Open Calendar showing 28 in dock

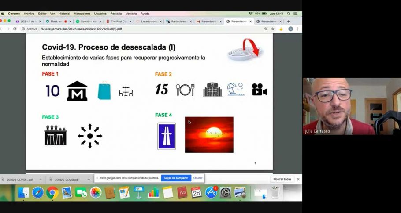coord(197,192)
